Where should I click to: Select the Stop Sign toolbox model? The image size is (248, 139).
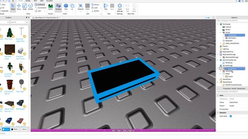pos(21,86)
